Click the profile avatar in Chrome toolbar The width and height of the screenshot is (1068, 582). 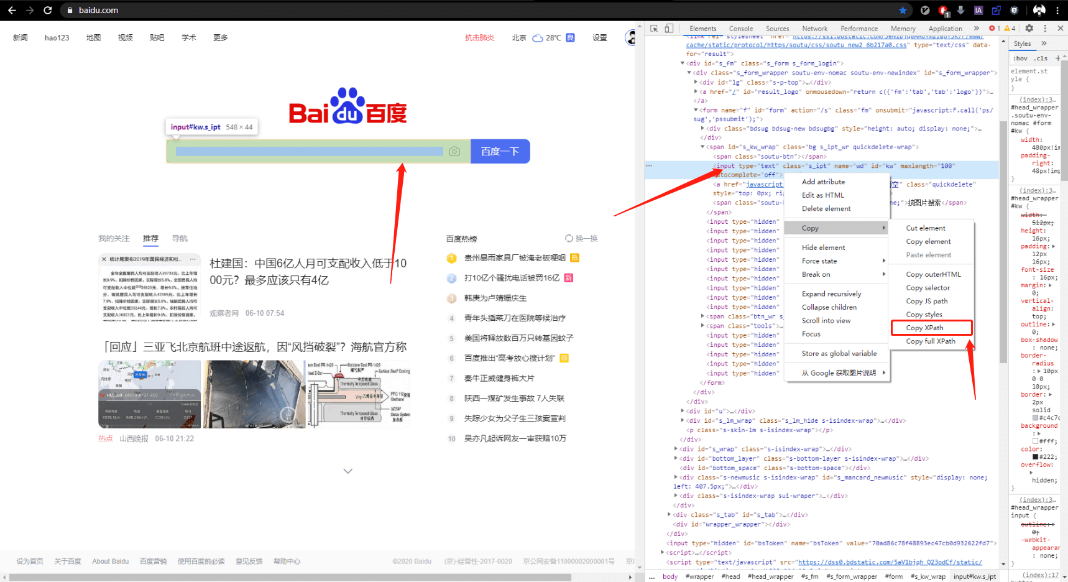pos(1039,10)
